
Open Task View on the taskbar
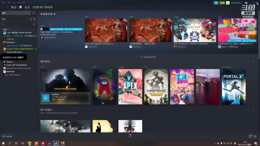23,143
